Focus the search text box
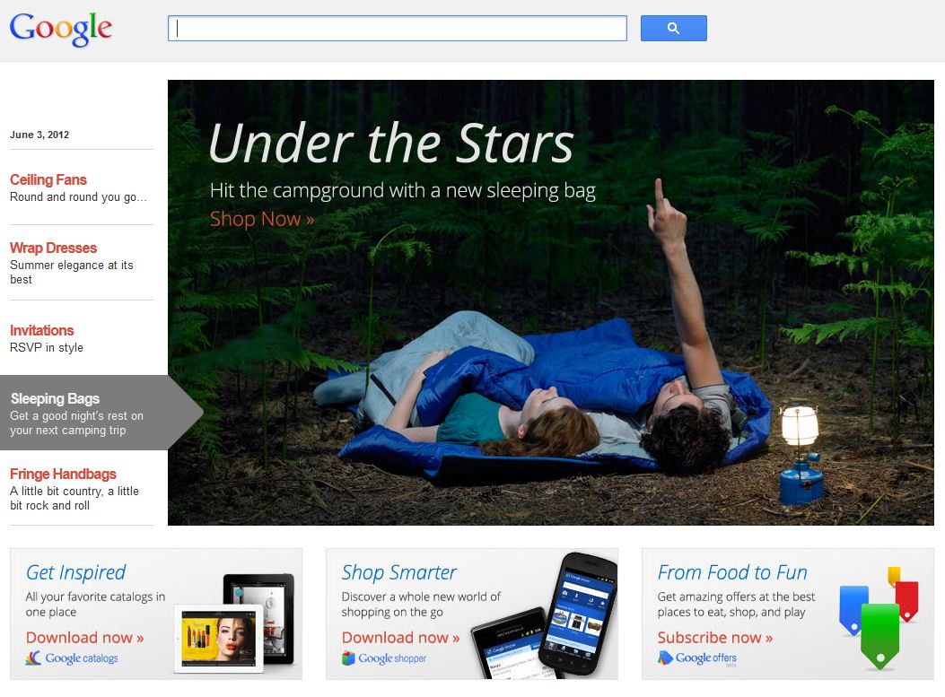The image size is (945, 697). click(x=398, y=29)
